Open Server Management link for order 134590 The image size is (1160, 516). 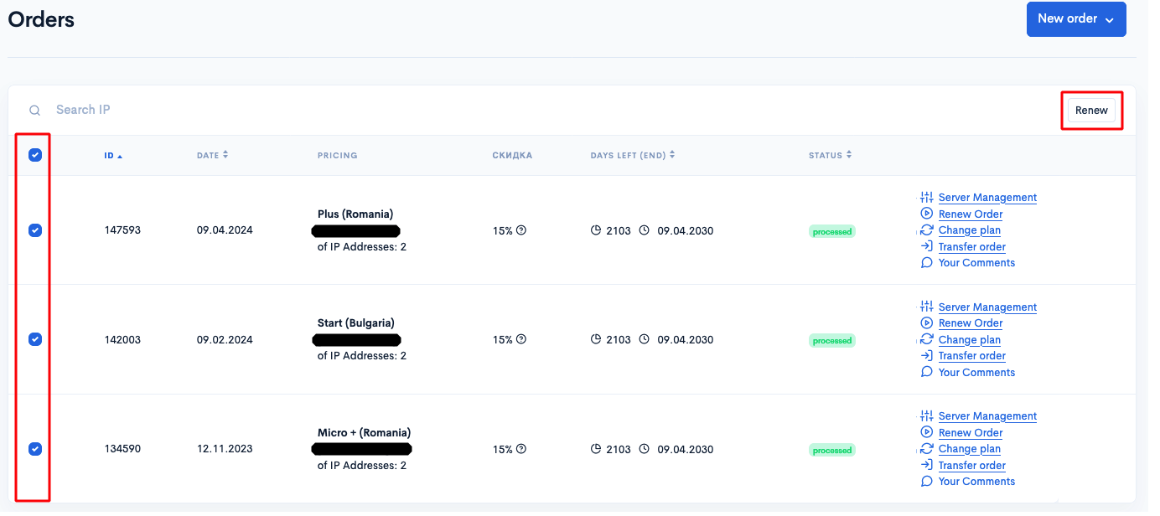(987, 415)
